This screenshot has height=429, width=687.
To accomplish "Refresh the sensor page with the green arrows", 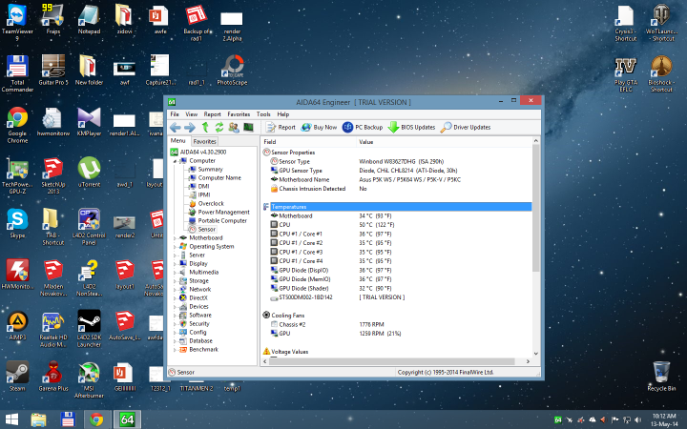I will click(x=219, y=128).
